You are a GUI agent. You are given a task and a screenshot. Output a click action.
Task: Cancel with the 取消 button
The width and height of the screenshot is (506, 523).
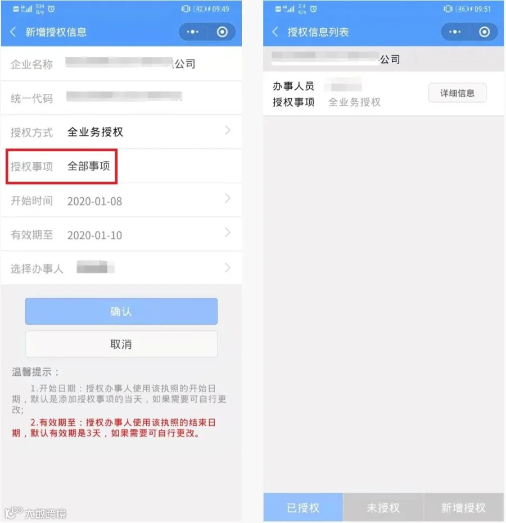point(121,344)
